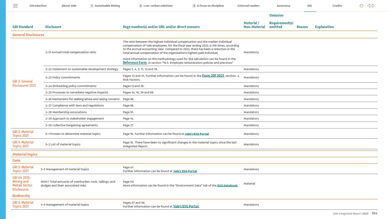Go to previous page with left arrow

click(x=369, y=6)
